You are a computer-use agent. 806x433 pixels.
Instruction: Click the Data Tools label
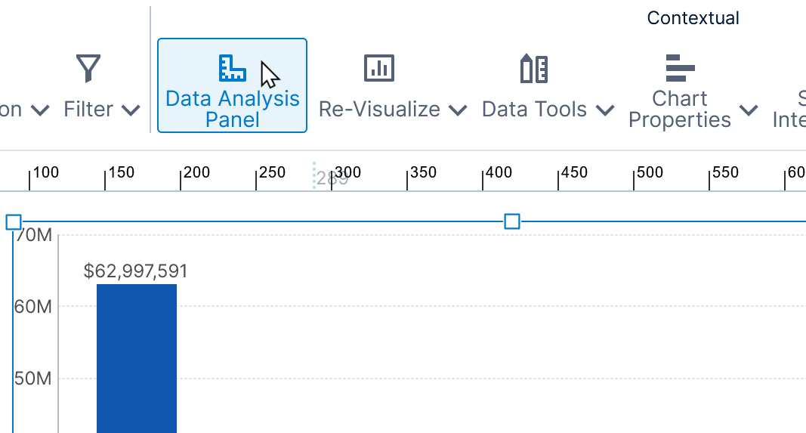(534, 110)
